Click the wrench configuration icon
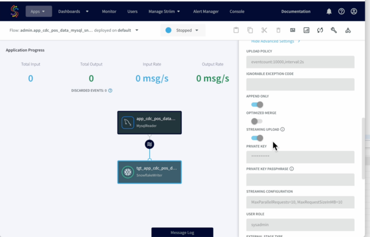 click(334, 30)
